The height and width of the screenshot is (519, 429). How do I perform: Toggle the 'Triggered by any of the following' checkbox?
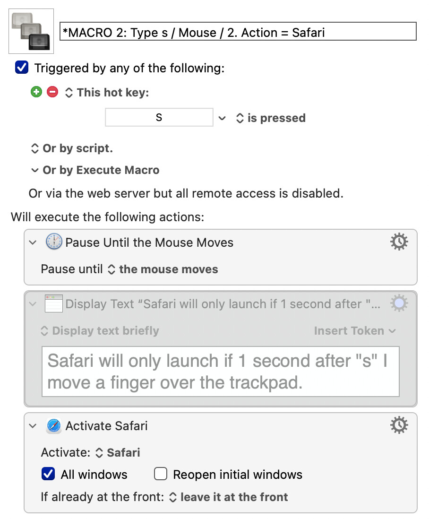(x=22, y=68)
